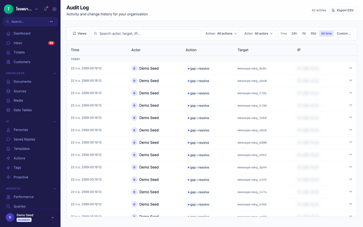This screenshot has width=363, height=227.
Task: Click the BUSINESS plan badge
Action: [24, 220]
